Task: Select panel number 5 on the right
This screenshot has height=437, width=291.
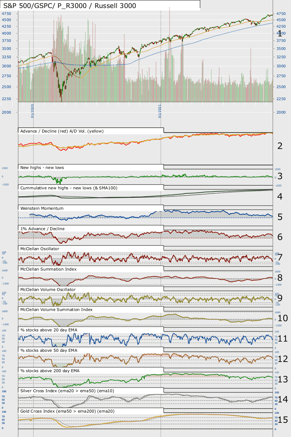Action: [x=280, y=217]
